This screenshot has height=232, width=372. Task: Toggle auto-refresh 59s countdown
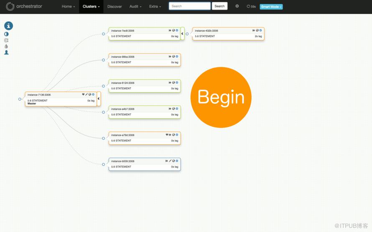[x=251, y=6]
